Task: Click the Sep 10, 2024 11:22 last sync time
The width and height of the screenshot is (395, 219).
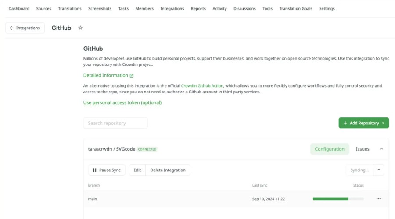Action: (268, 199)
